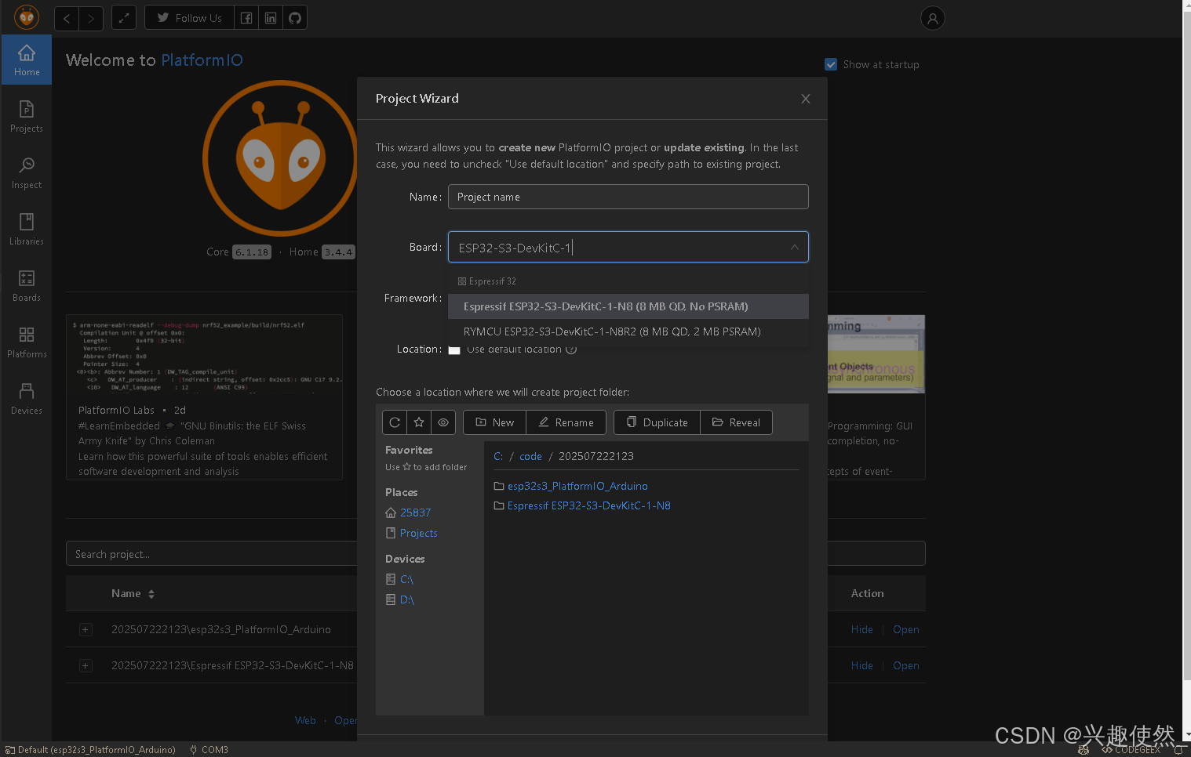The height and width of the screenshot is (757, 1191).
Task: Click the COM3 port status bar item
Action: pyautogui.click(x=209, y=750)
